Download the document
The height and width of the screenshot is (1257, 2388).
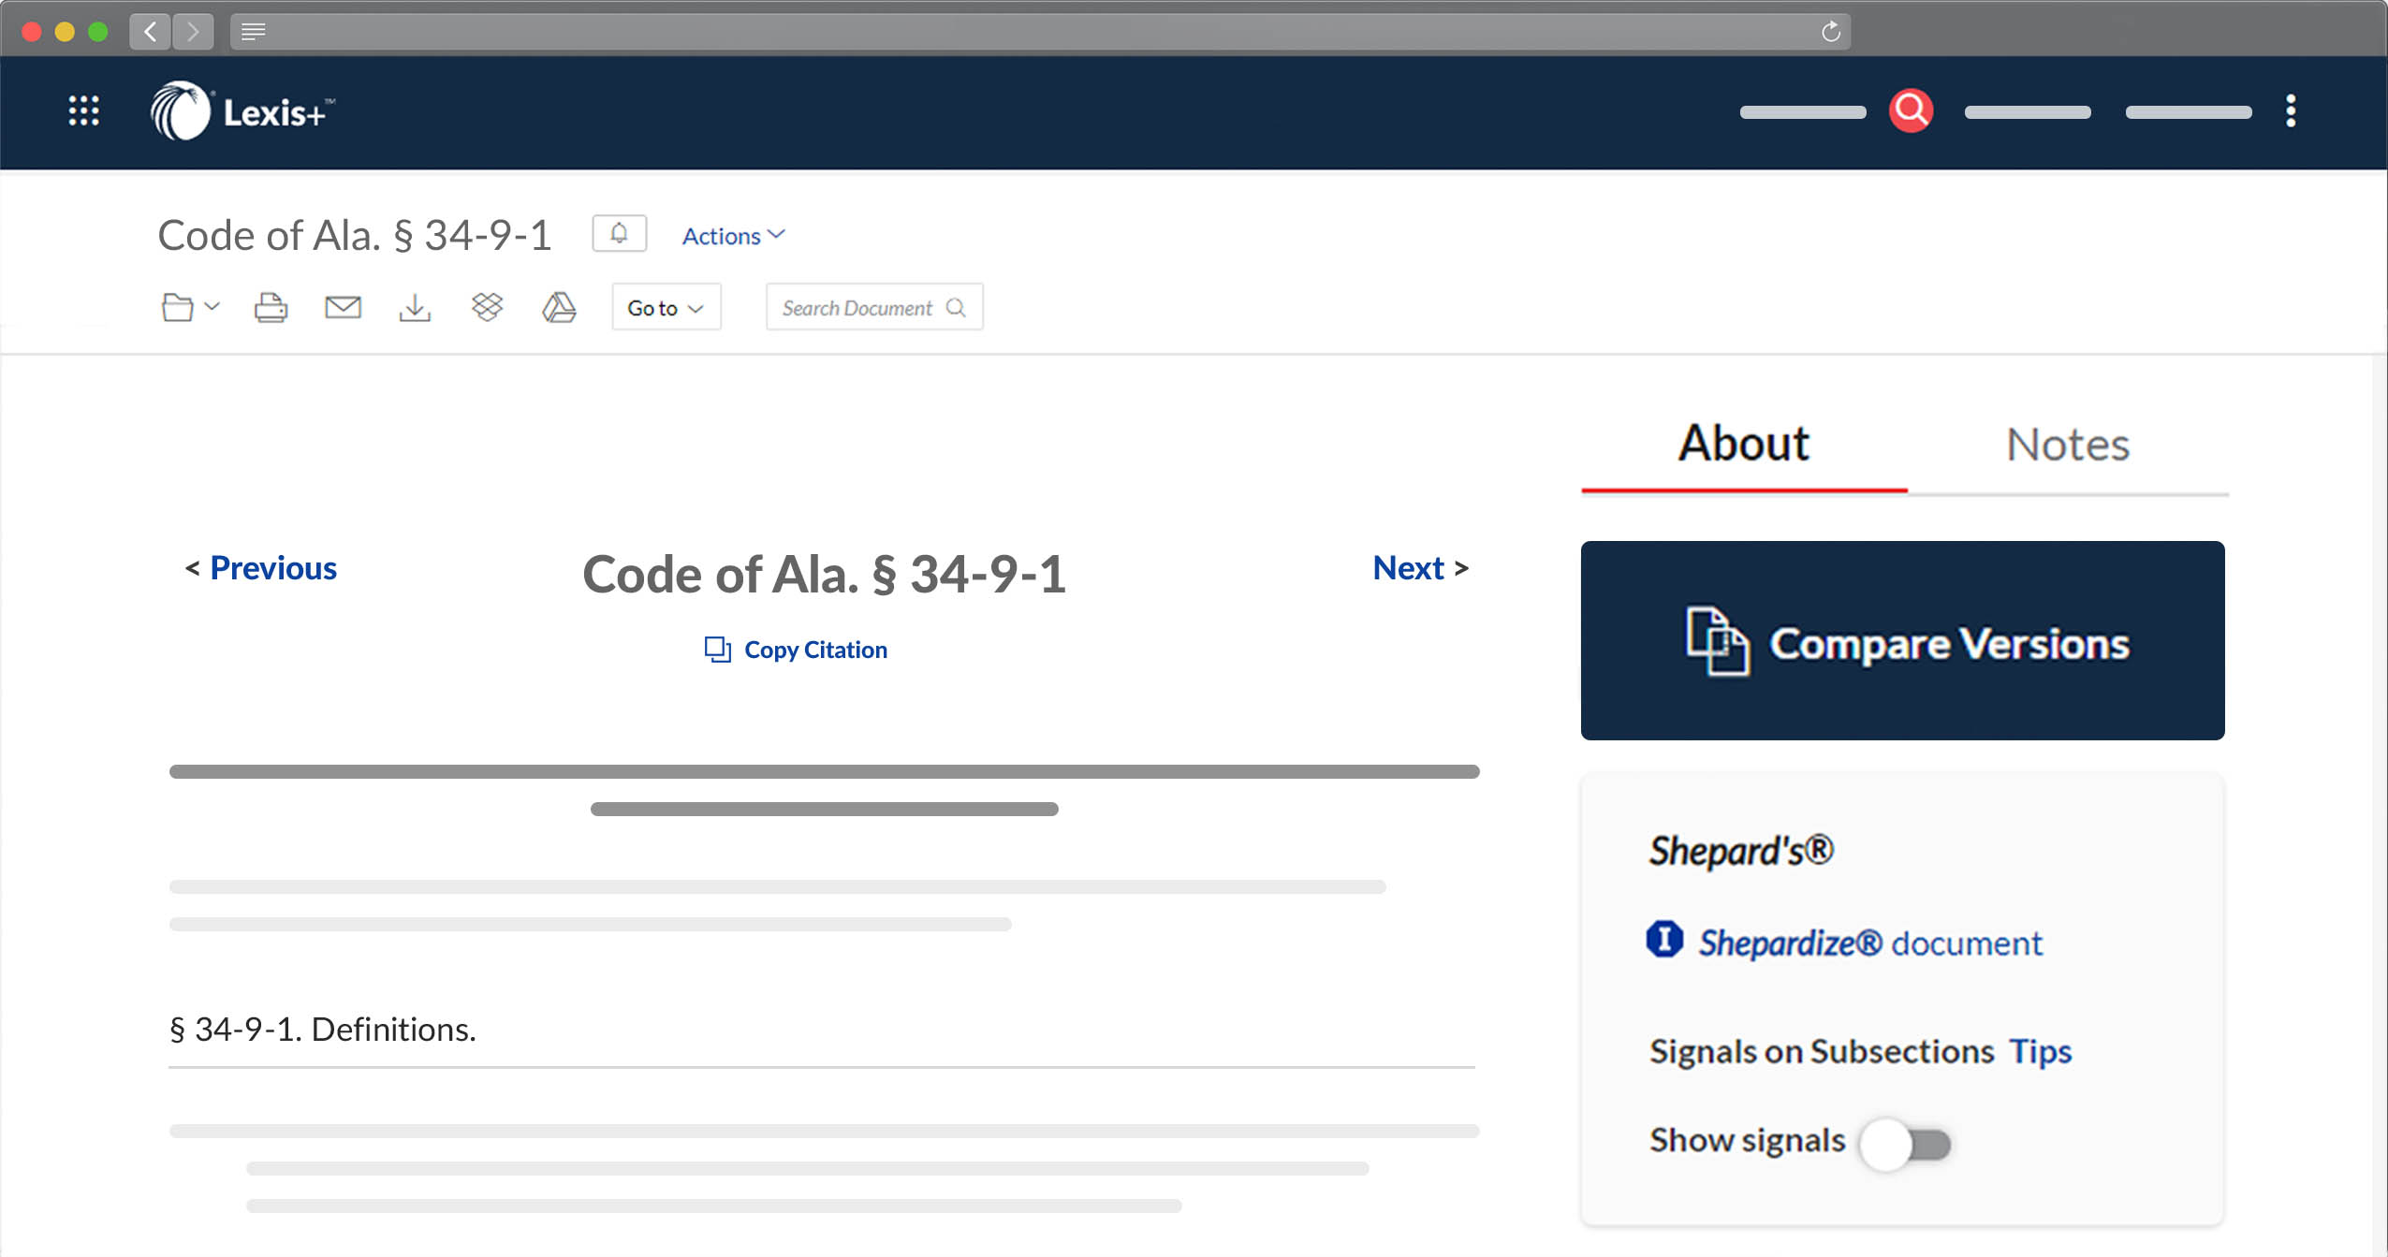tap(415, 306)
